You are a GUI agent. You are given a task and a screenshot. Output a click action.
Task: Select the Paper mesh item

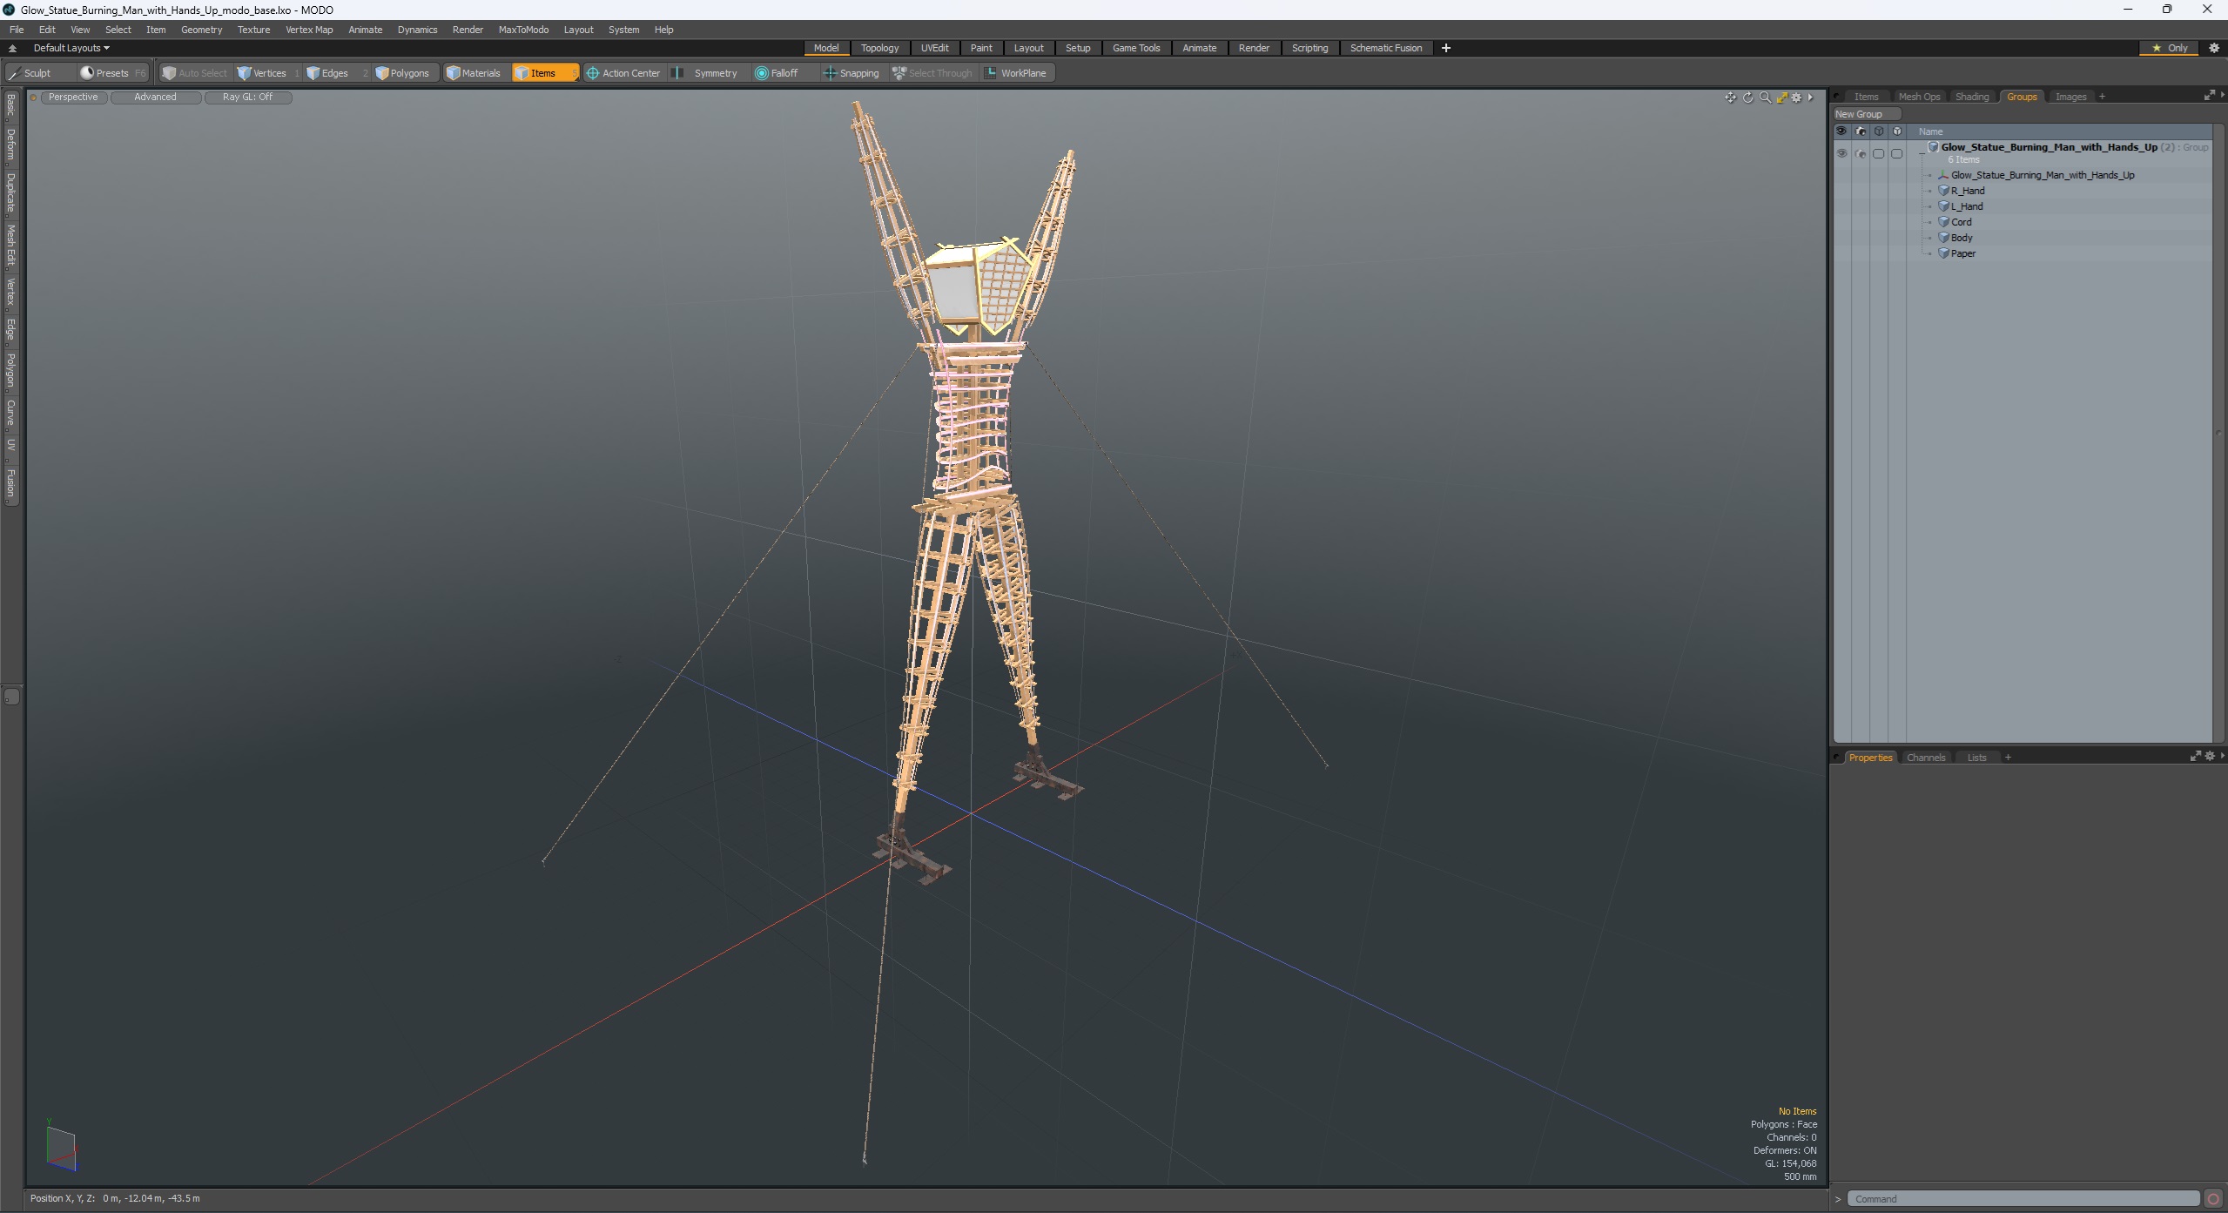(x=1962, y=253)
